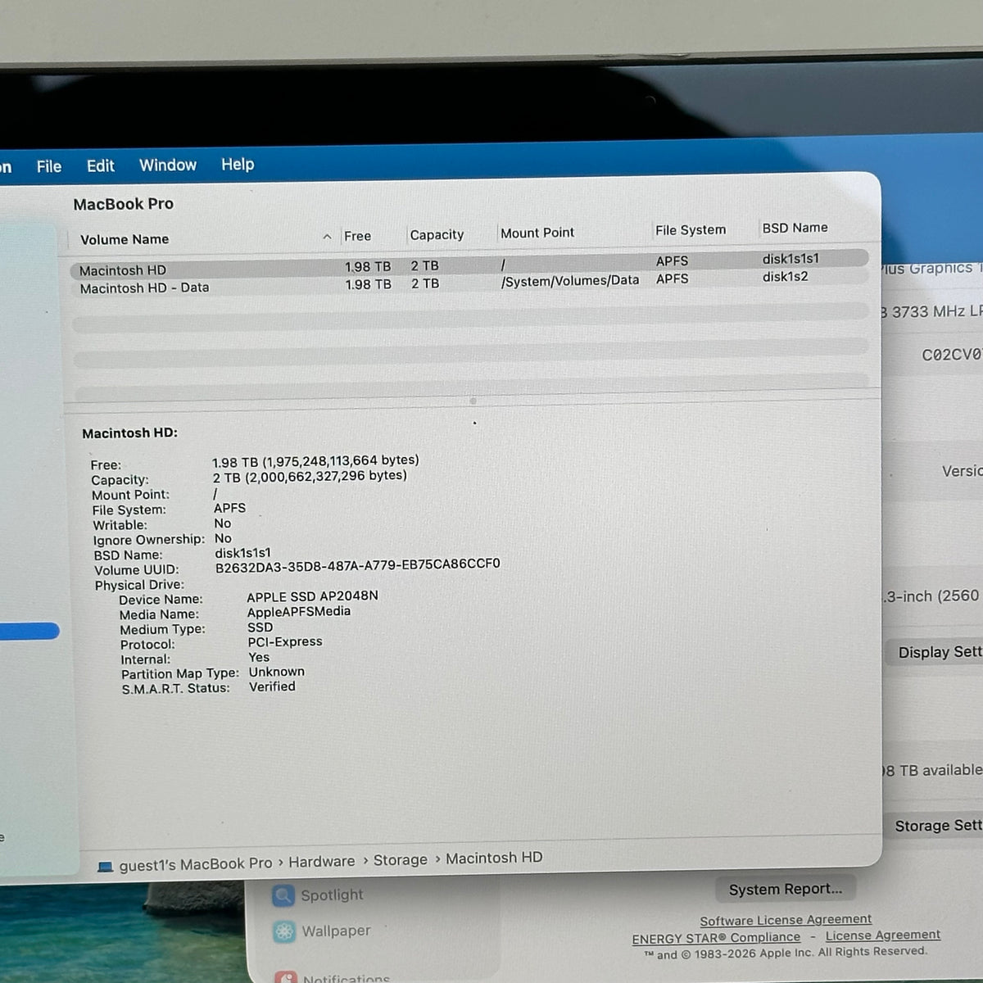The height and width of the screenshot is (983, 983).
Task: Open Display Settings in the back window
Action: [x=935, y=652]
